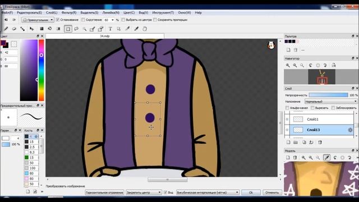
Task: Open the Прямоугольник selection shape dropdown
Action: click(38, 20)
